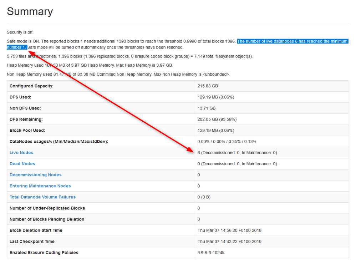Click the '5,753 files and directories' line

pos(129,56)
